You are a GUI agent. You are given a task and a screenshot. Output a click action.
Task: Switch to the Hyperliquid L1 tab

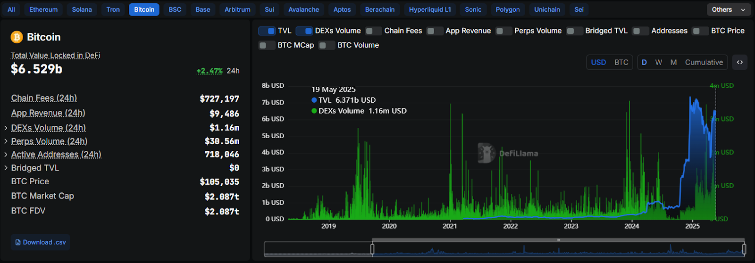pos(430,9)
